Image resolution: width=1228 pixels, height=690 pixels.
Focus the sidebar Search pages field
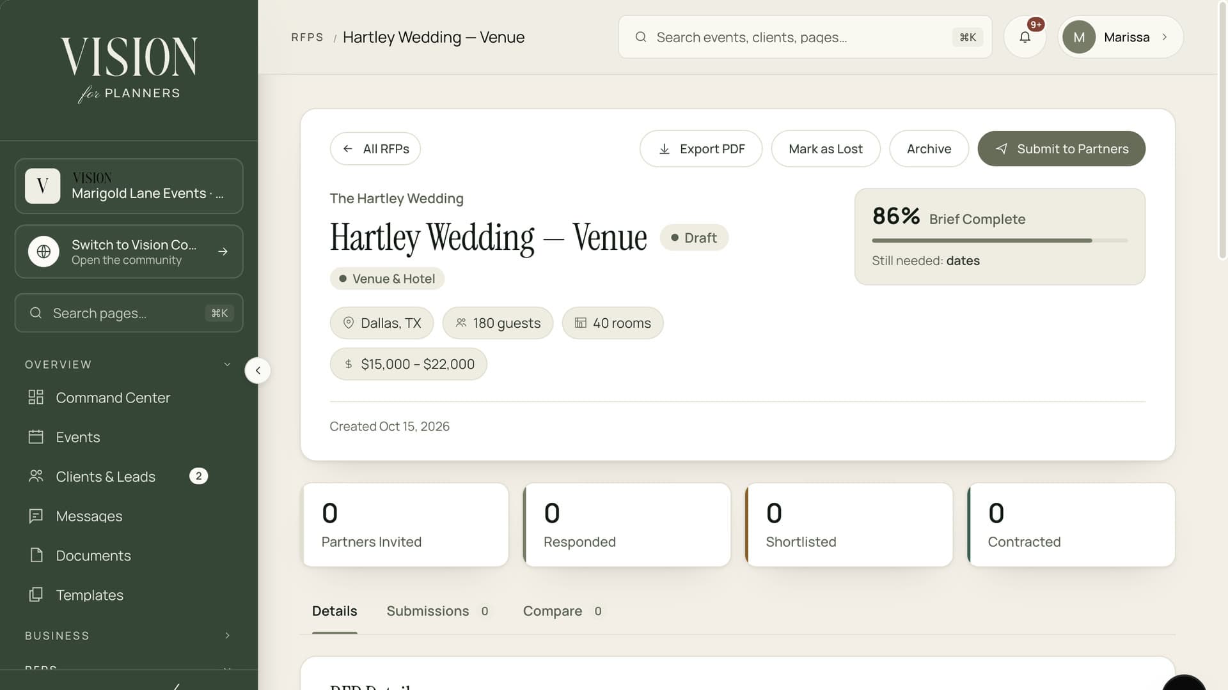click(129, 313)
